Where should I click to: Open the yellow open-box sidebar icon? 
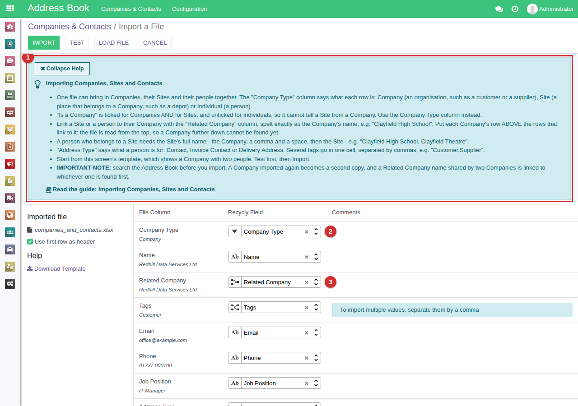click(x=10, y=129)
